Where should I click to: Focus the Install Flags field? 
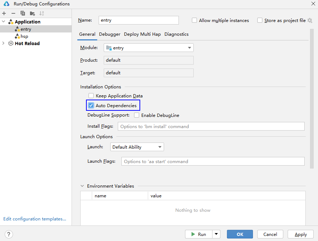(x=211, y=126)
